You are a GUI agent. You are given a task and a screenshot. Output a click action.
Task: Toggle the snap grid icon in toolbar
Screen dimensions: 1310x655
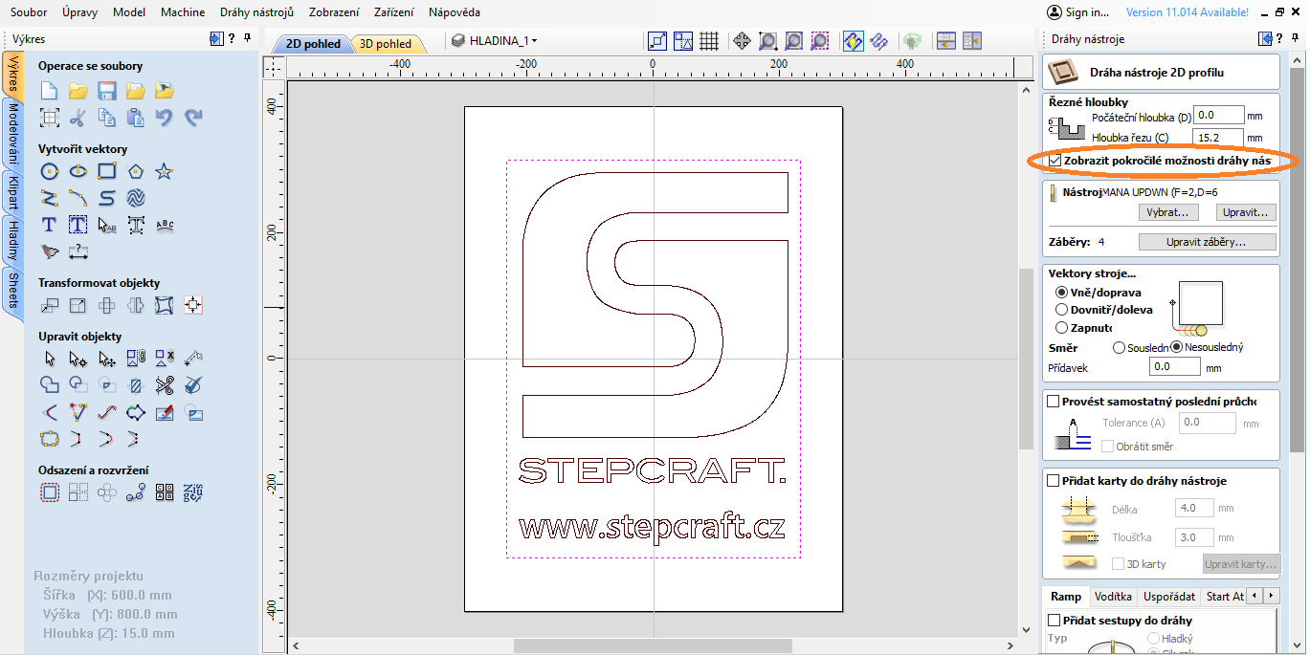coord(709,41)
